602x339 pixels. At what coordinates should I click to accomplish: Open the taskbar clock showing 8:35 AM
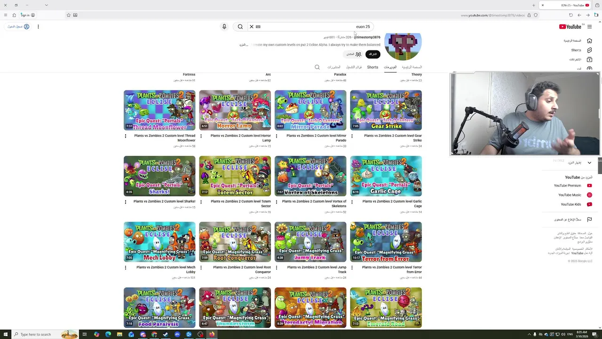click(x=581, y=334)
